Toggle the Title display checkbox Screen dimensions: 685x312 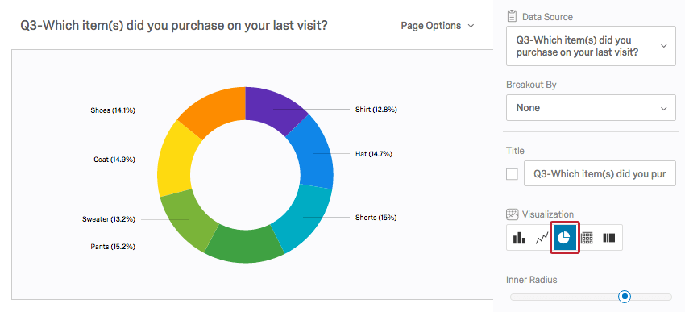(x=512, y=174)
